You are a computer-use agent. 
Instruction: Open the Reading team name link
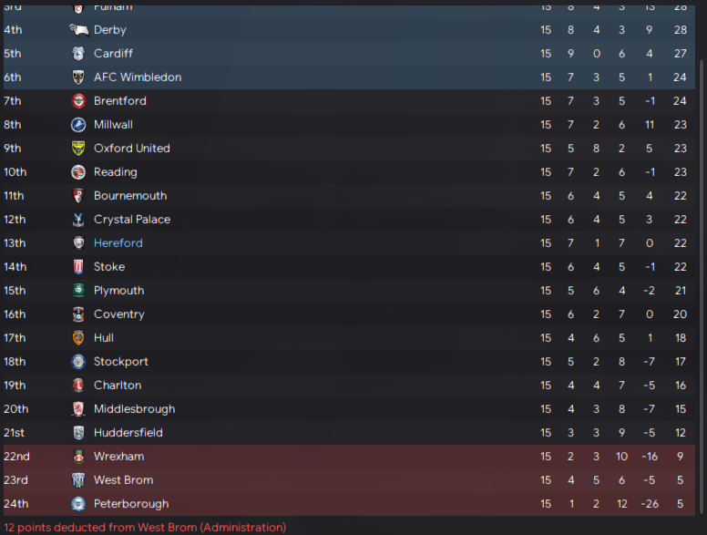click(116, 172)
